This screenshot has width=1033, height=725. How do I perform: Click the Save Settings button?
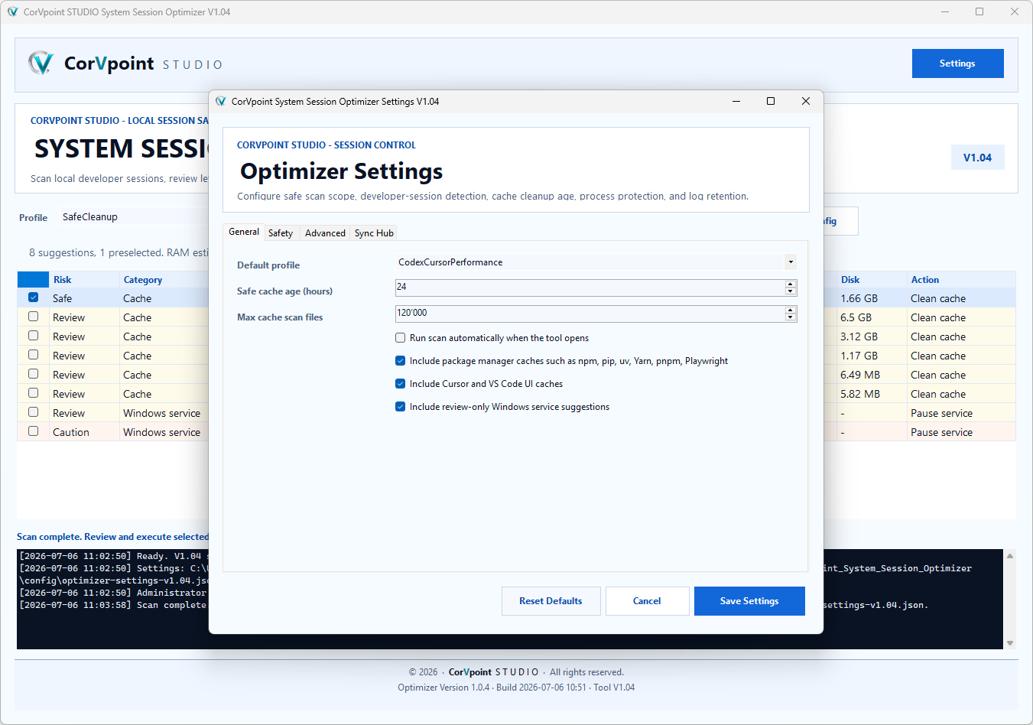click(749, 601)
